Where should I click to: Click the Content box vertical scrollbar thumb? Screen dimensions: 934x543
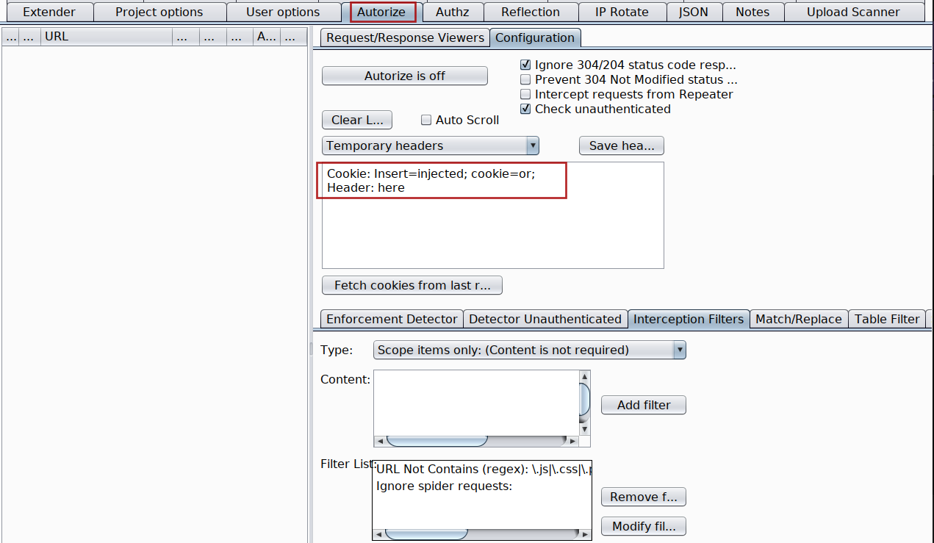coord(585,399)
